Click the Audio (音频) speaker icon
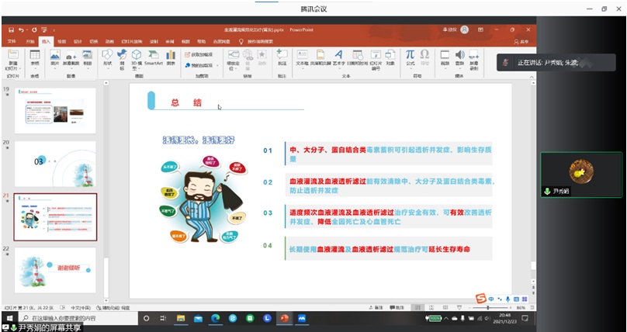627x332 pixels. (459, 57)
